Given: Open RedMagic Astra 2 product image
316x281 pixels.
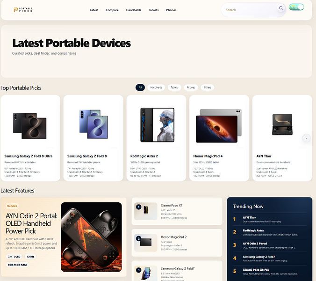Looking at the screenshot, I should [157, 125].
